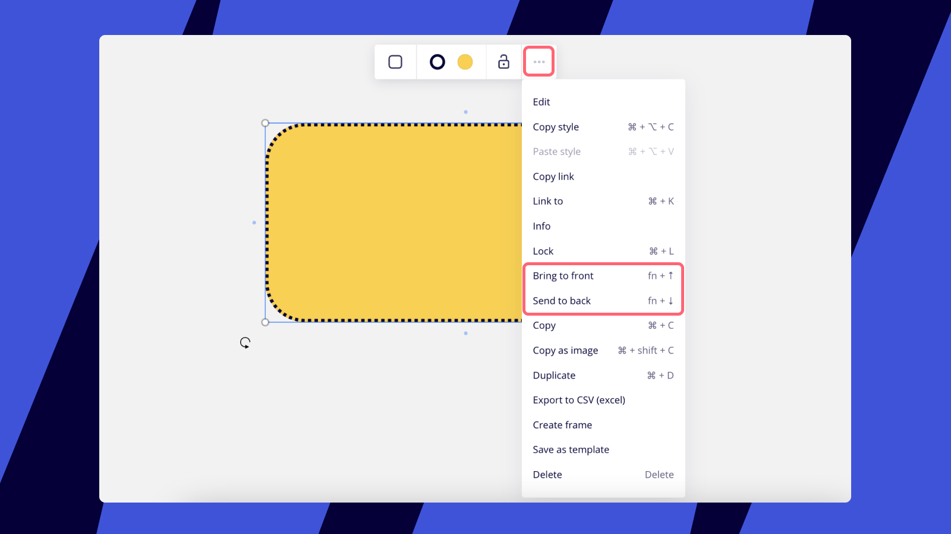Click the lock icon in the toolbar
The image size is (951, 534).
(503, 61)
